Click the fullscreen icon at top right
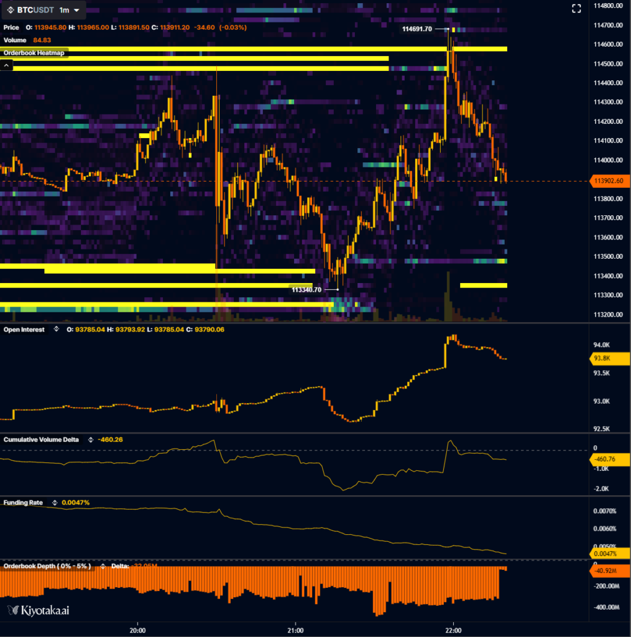 [576, 8]
